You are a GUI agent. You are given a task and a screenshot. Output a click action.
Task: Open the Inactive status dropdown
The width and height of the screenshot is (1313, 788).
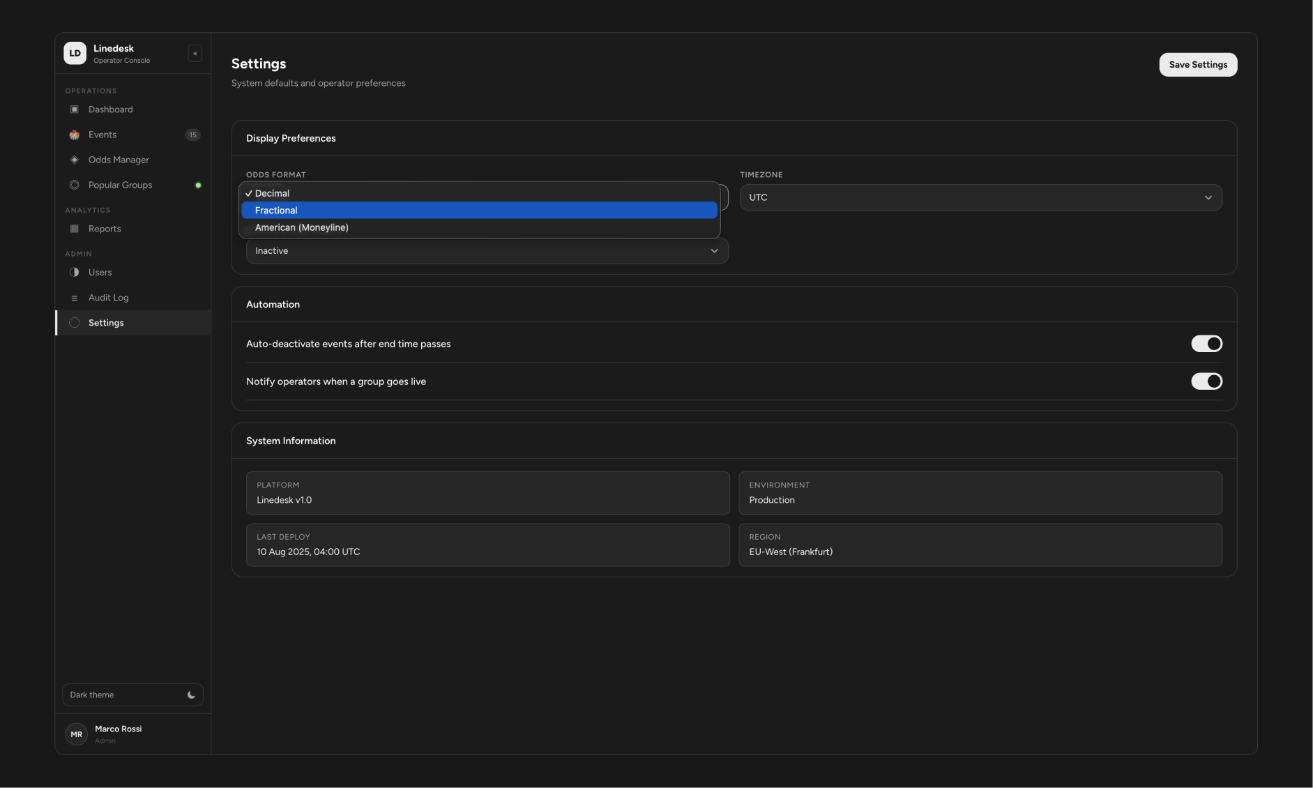pyautogui.click(x=487, y=251)
